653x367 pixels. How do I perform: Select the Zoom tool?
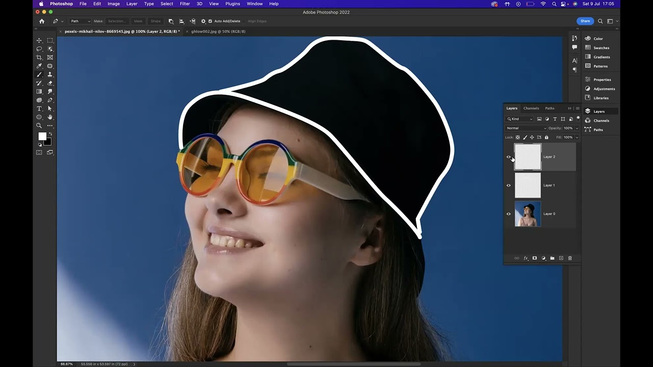pyautogui.click(x=39, y=125)
